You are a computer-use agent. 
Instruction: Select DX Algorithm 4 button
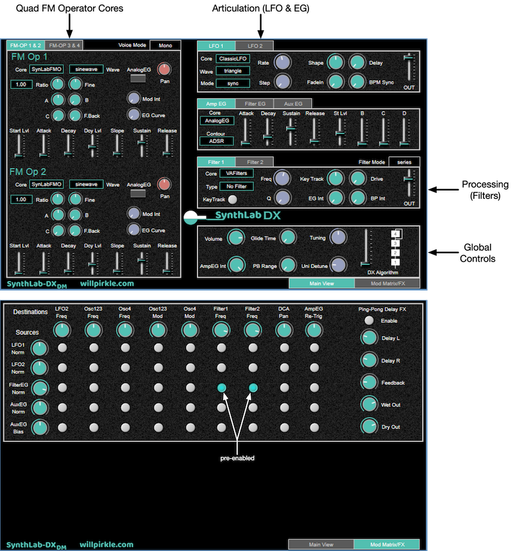coord(395,233)
